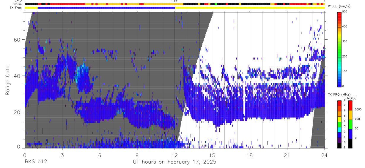
Task: Click the cyan swatch in TX FRQ legend
Action: (x=339, y=129)
